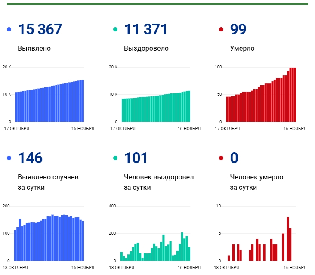Click the blue dot beside 146
315x275 pixels.
9,158
